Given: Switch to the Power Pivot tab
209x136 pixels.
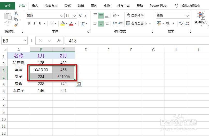Looking at the screenshot, I should point(158,6).
